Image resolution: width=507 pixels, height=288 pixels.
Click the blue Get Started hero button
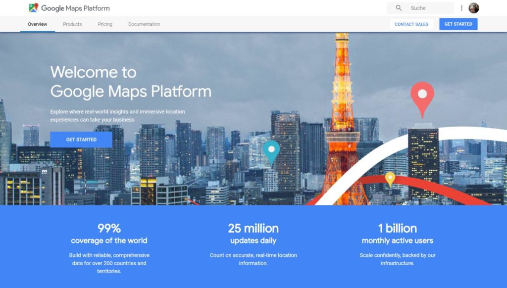click(x=81, y=139)
